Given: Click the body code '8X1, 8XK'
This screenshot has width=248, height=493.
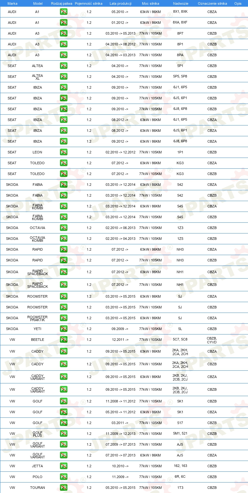Looking at the screenshot, I should (x=180, y=12).
